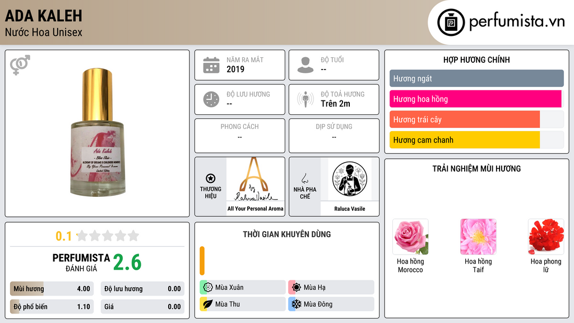Click the Giá 0.00 score bar

click(142, 307)
